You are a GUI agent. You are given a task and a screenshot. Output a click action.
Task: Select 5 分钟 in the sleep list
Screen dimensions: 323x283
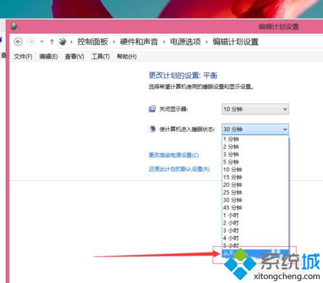(255, 162)
